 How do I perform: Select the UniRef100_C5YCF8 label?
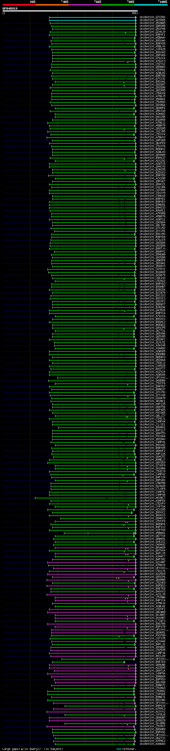click(x=152, y=384)
